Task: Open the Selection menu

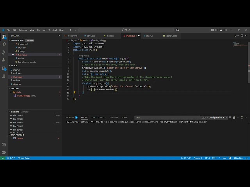Action: point(23,30)
